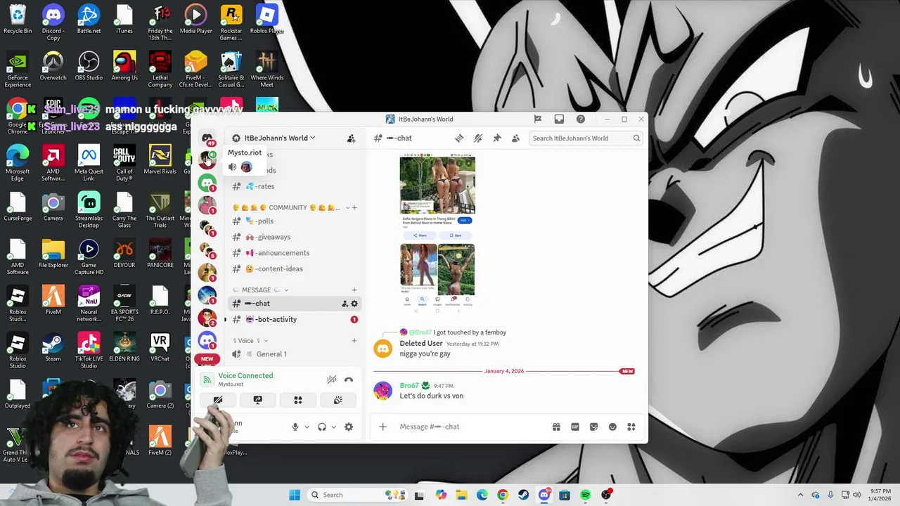Open microphone input options arrow

307,427
